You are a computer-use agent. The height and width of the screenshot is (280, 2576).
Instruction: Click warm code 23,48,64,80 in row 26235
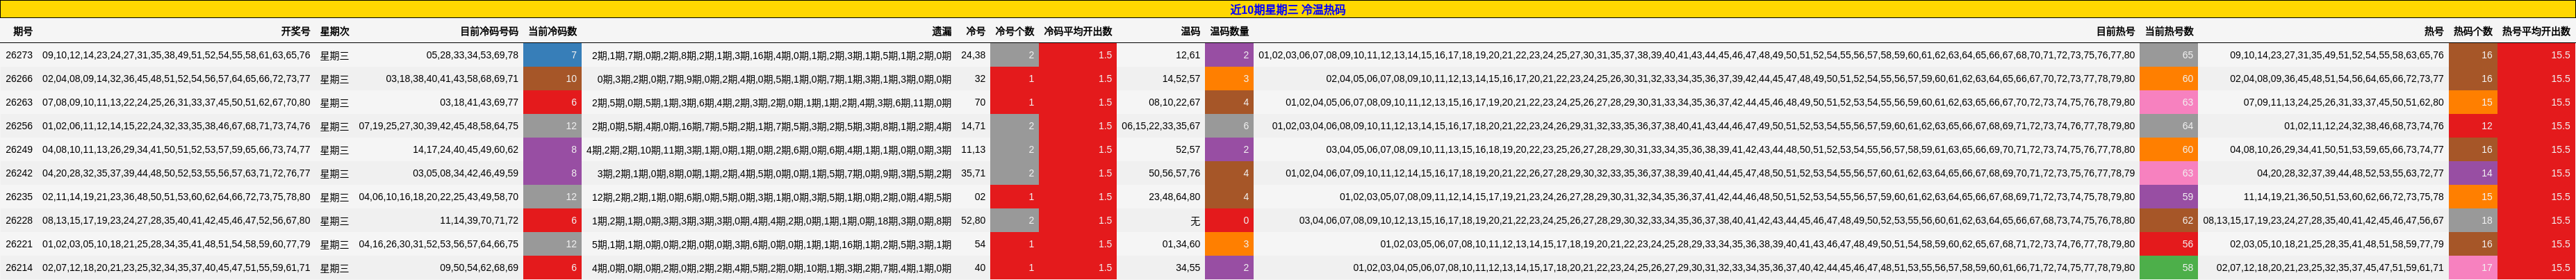pos(1175,197)
